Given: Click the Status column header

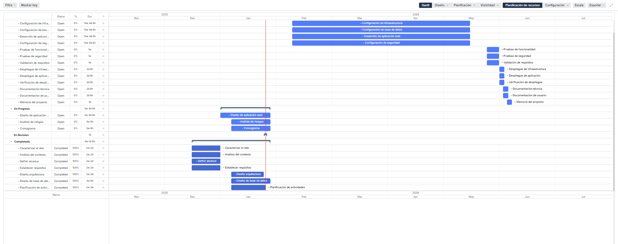Looking at the screenshot, I should (x=61, y=16).
